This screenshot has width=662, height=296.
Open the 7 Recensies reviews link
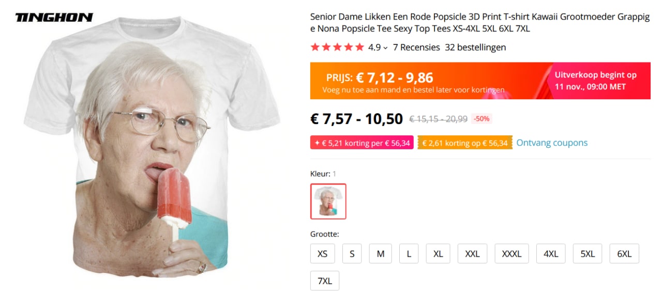[416, 48]
